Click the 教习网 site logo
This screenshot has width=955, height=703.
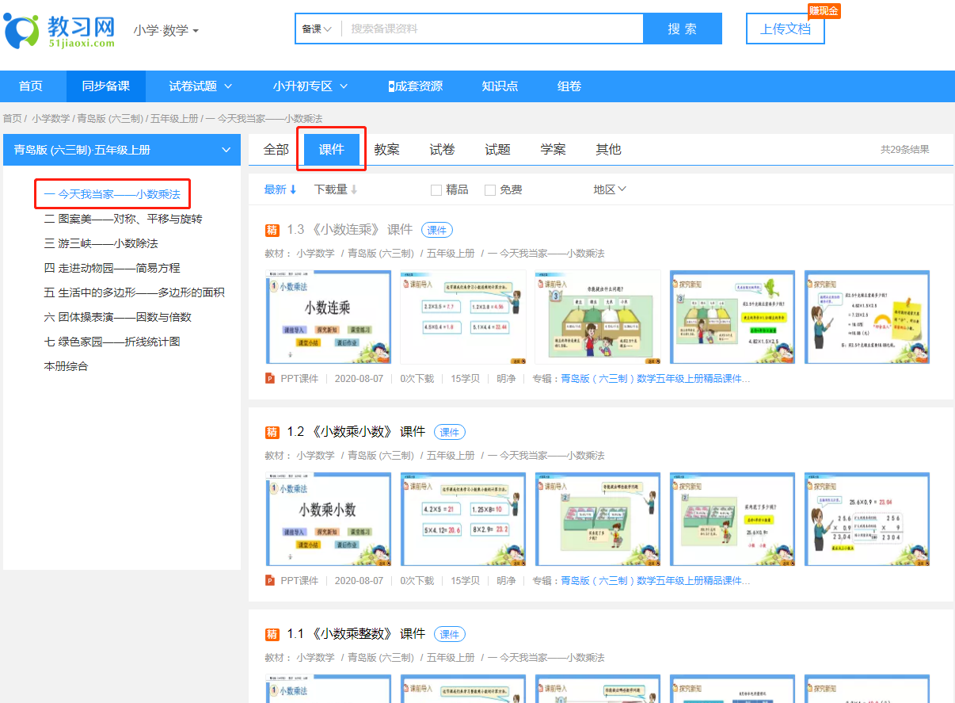60,30
